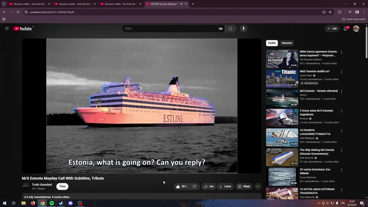The image size is (368, 207).
Task: Install app icon in address bar
Action: [324, 12]
